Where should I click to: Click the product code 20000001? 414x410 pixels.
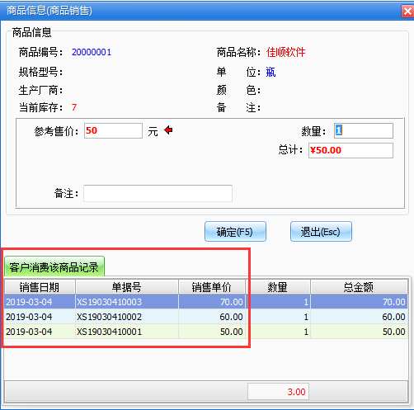92,52
